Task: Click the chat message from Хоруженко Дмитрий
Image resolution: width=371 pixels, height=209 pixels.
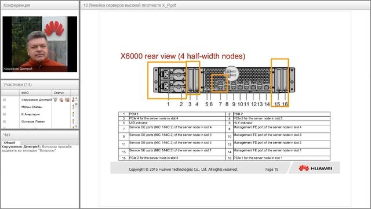Action: (x=37, y=149)
